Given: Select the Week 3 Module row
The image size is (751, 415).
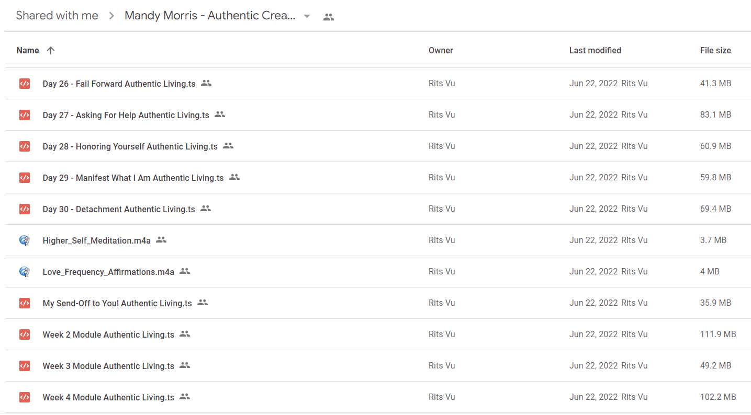Looking at the screenshot, I should point(378,365).
